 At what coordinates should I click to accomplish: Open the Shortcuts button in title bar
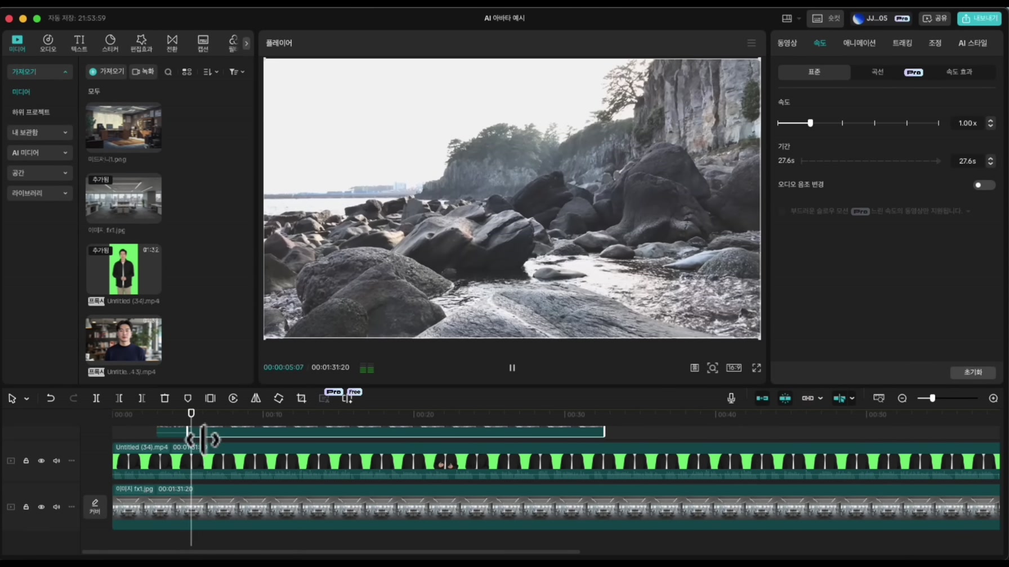coord(825,19)
